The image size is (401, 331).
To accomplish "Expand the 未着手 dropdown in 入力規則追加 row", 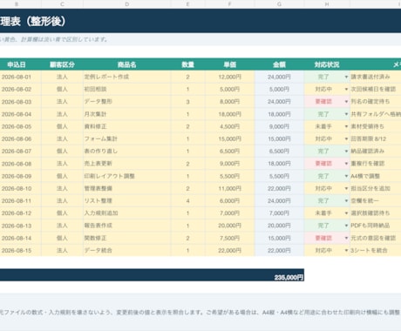I will click(346, 213).
